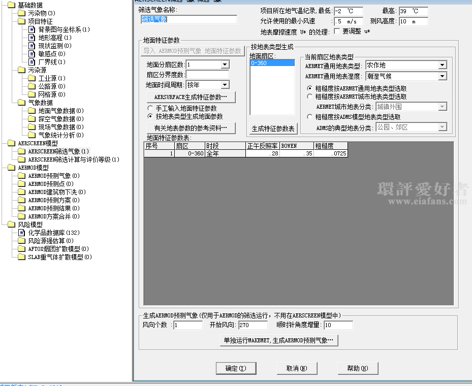Click the AERMOD预测气象 folder icon
The image size is (472, 386).
click(21, 175)
